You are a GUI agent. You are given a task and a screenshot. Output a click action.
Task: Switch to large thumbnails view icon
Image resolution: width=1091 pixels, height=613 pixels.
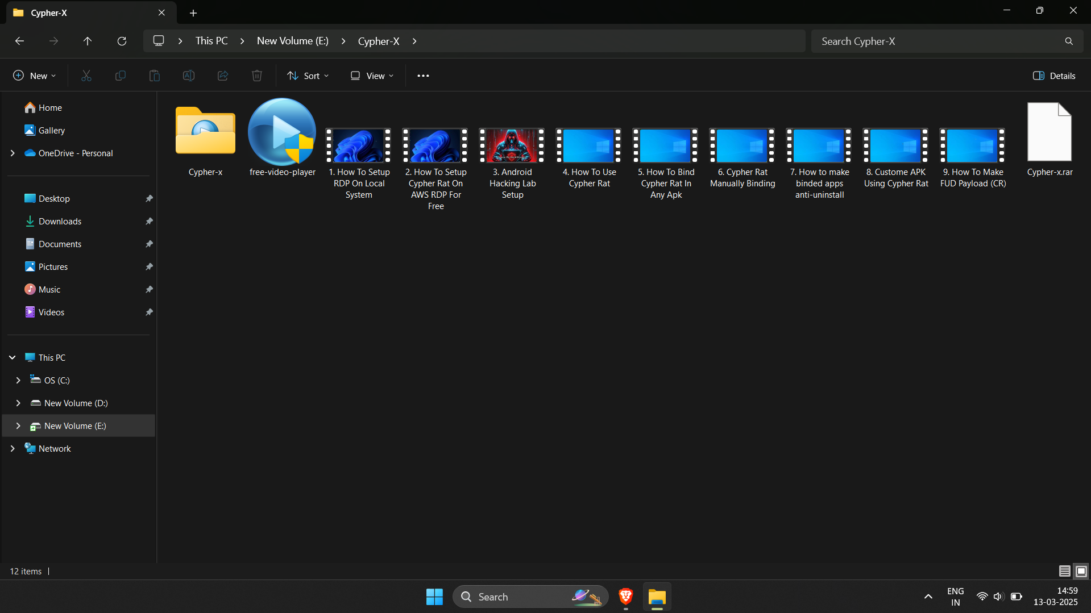point(1081,571)
